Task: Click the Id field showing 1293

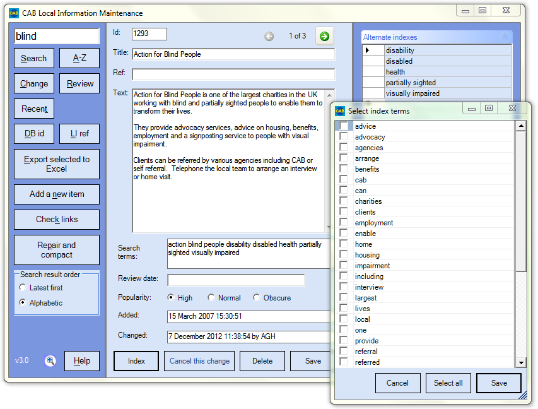Action: (x=149, y=33)
